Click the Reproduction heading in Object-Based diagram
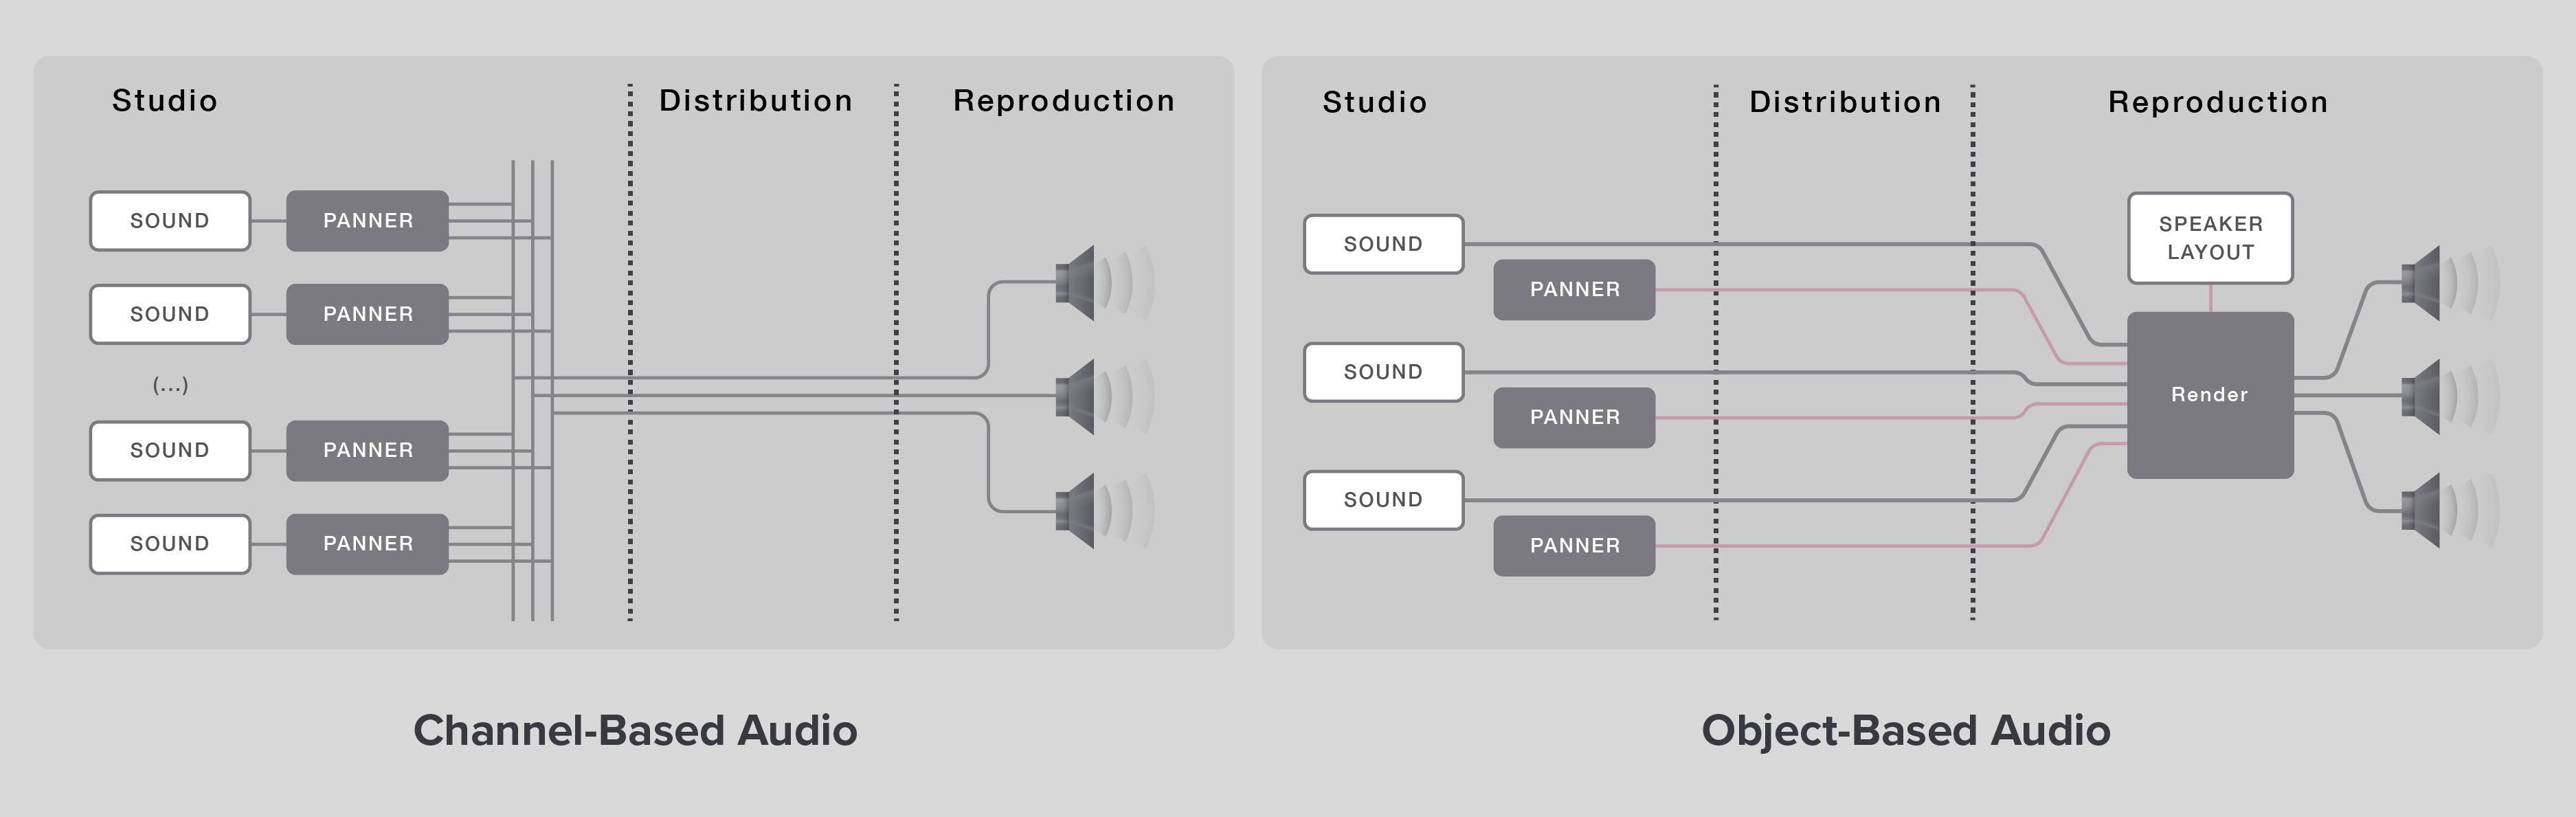Viewport: 2576px width, 817px height. point(2218,102)
